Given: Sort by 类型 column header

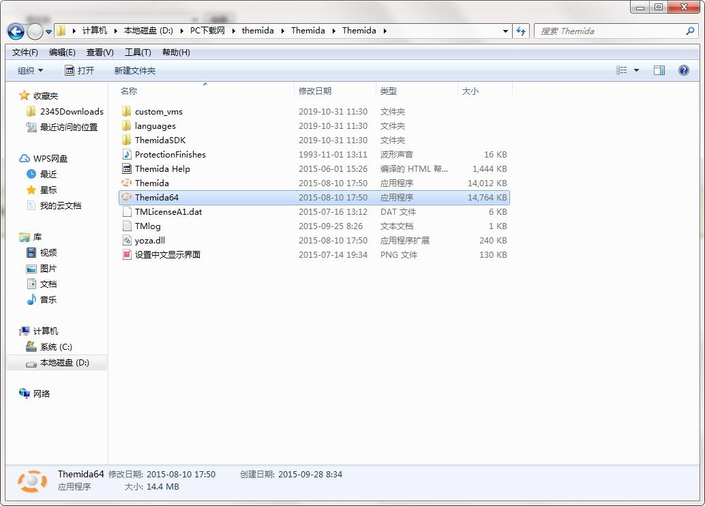Looking at the screenshot, I should (389, 91).
